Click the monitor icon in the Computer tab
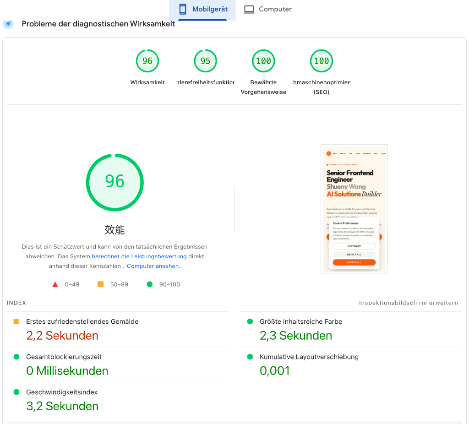 (249, 8)
